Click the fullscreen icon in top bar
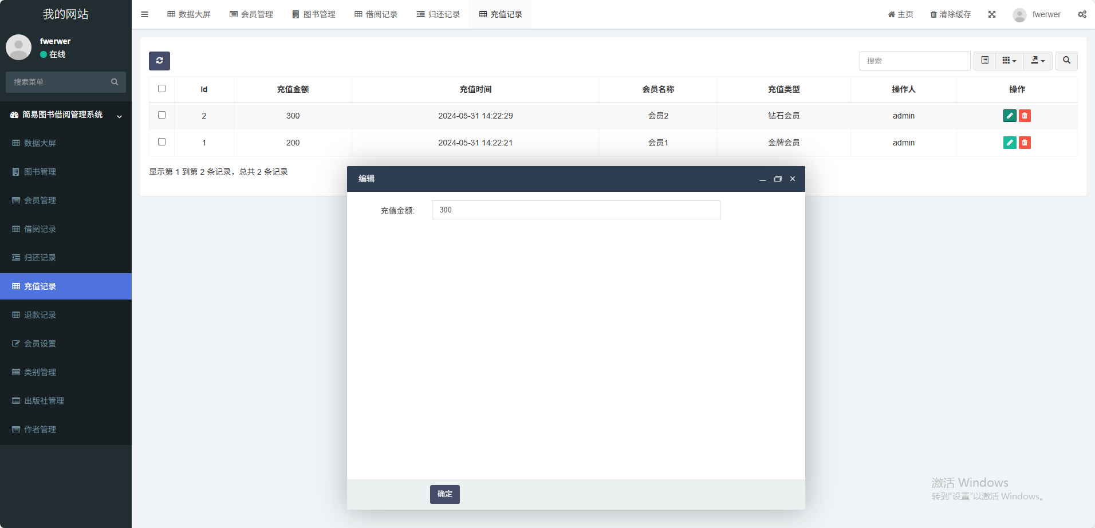This screenshot has height=528, width=1095. (x=992, y=14)
